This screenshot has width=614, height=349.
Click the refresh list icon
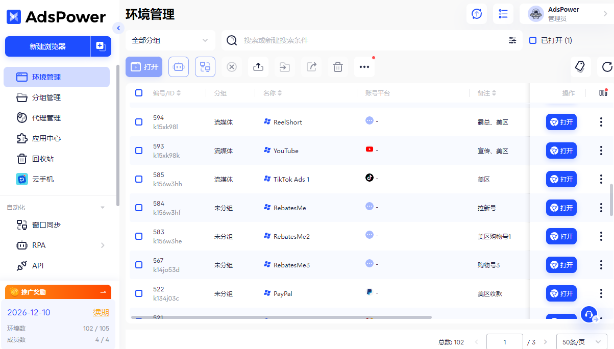pos(606,67)
